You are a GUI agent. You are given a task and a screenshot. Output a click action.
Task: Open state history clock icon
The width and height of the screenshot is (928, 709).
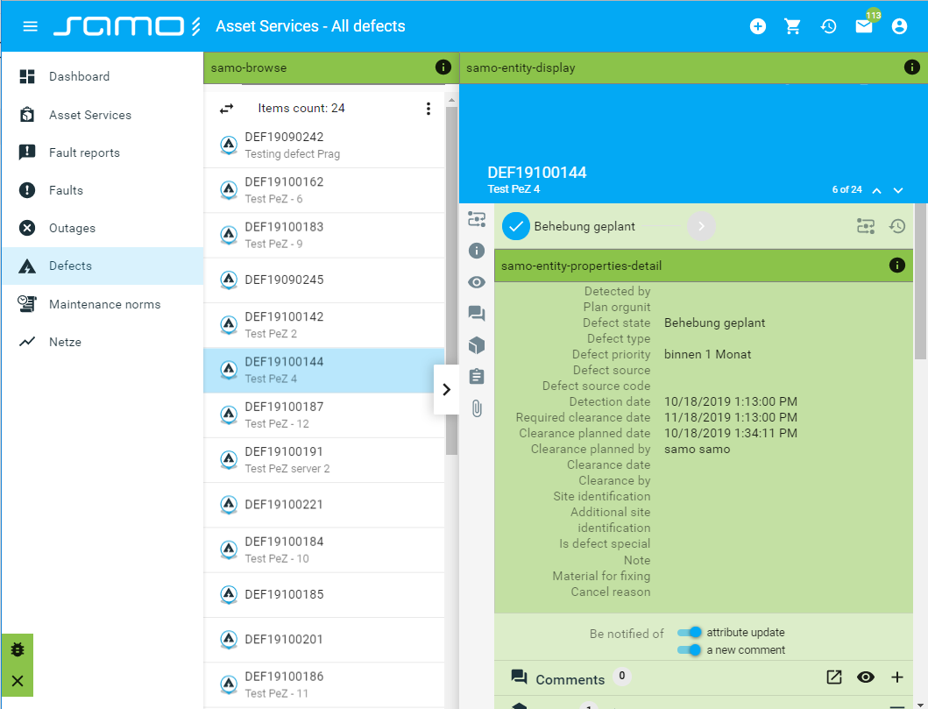(x=897, y=226)
